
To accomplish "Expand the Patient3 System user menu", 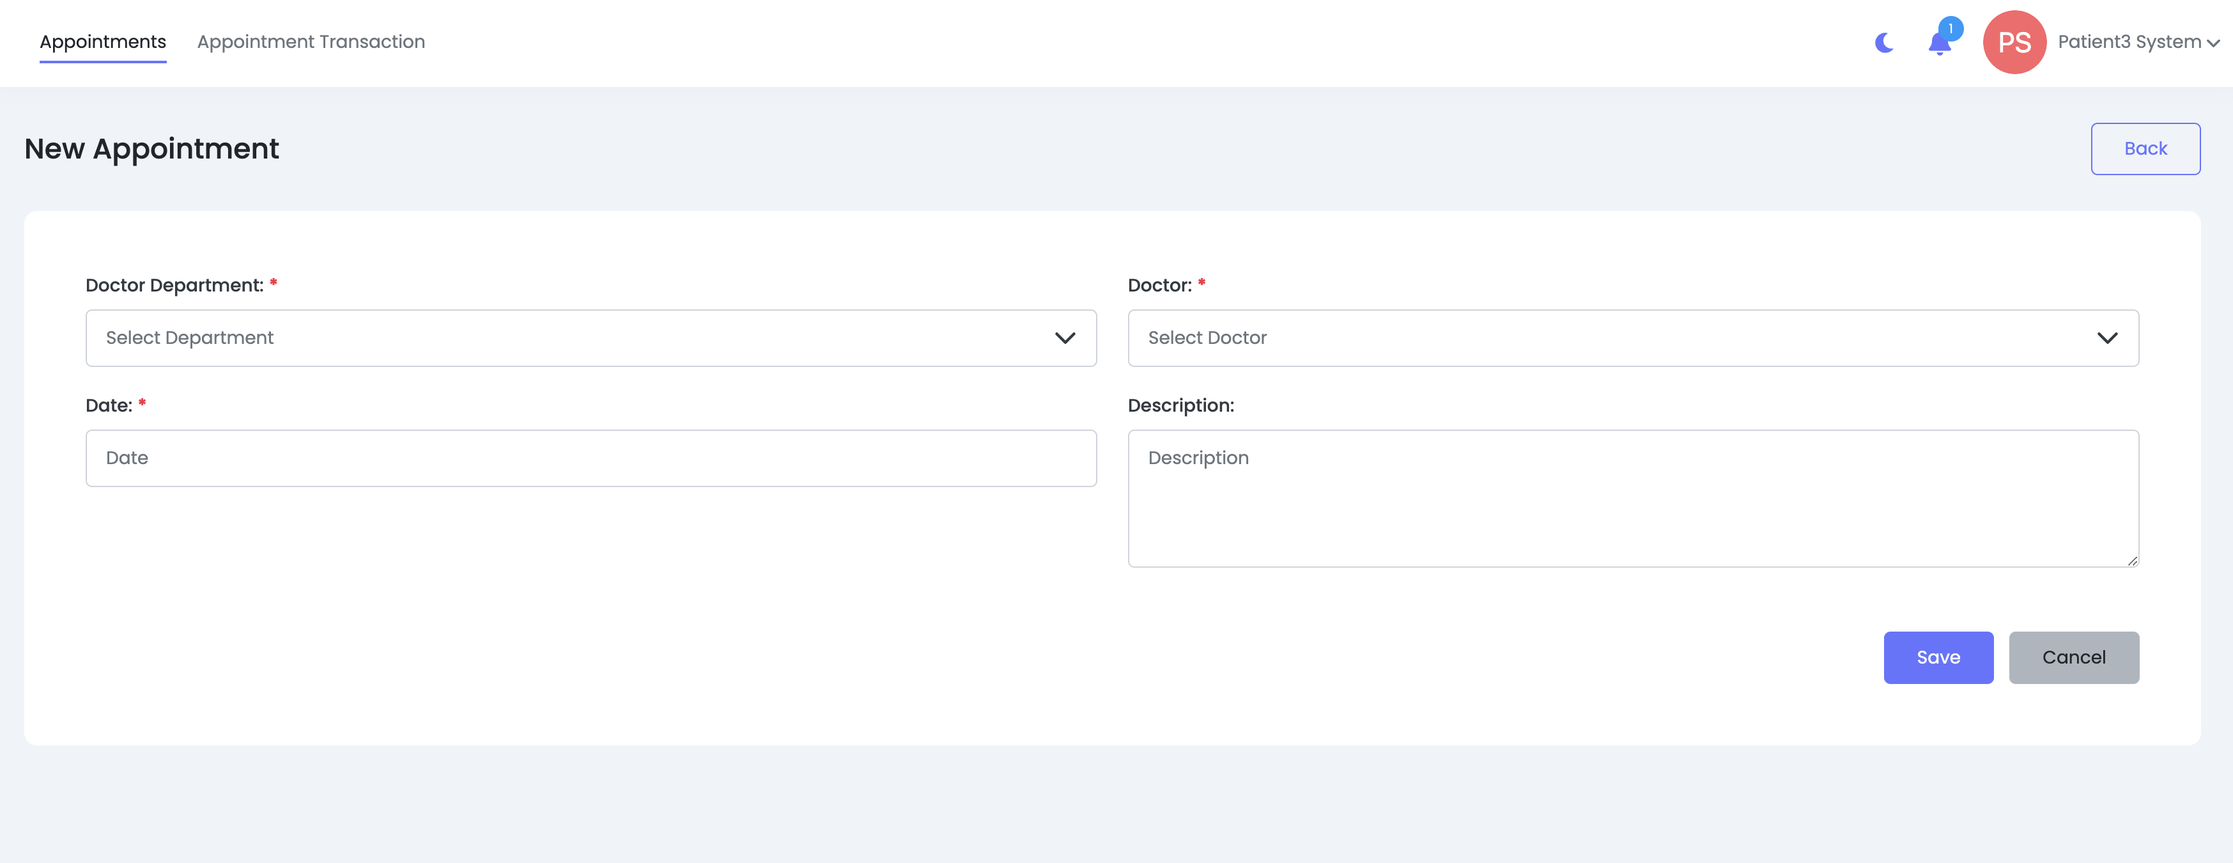I will 2138,42.
